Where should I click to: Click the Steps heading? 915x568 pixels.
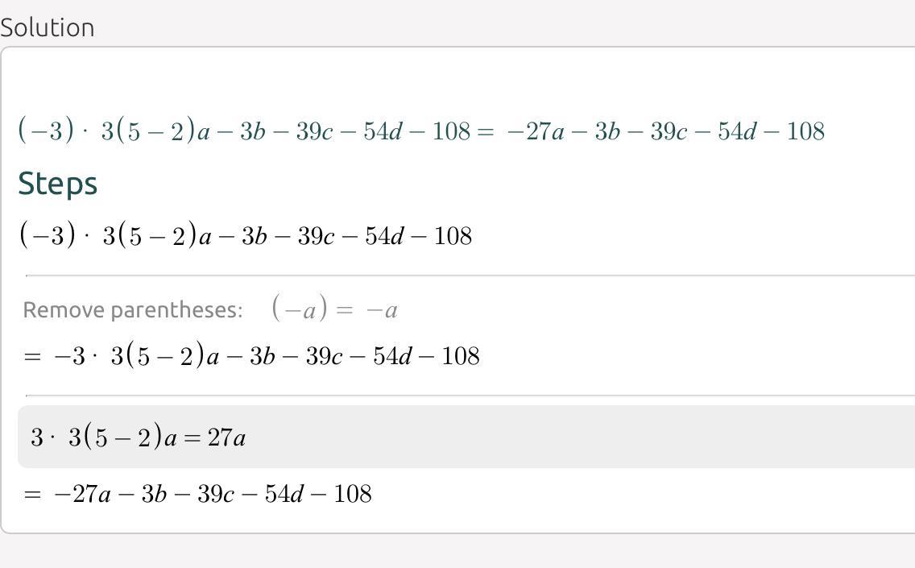click(58, 184)
